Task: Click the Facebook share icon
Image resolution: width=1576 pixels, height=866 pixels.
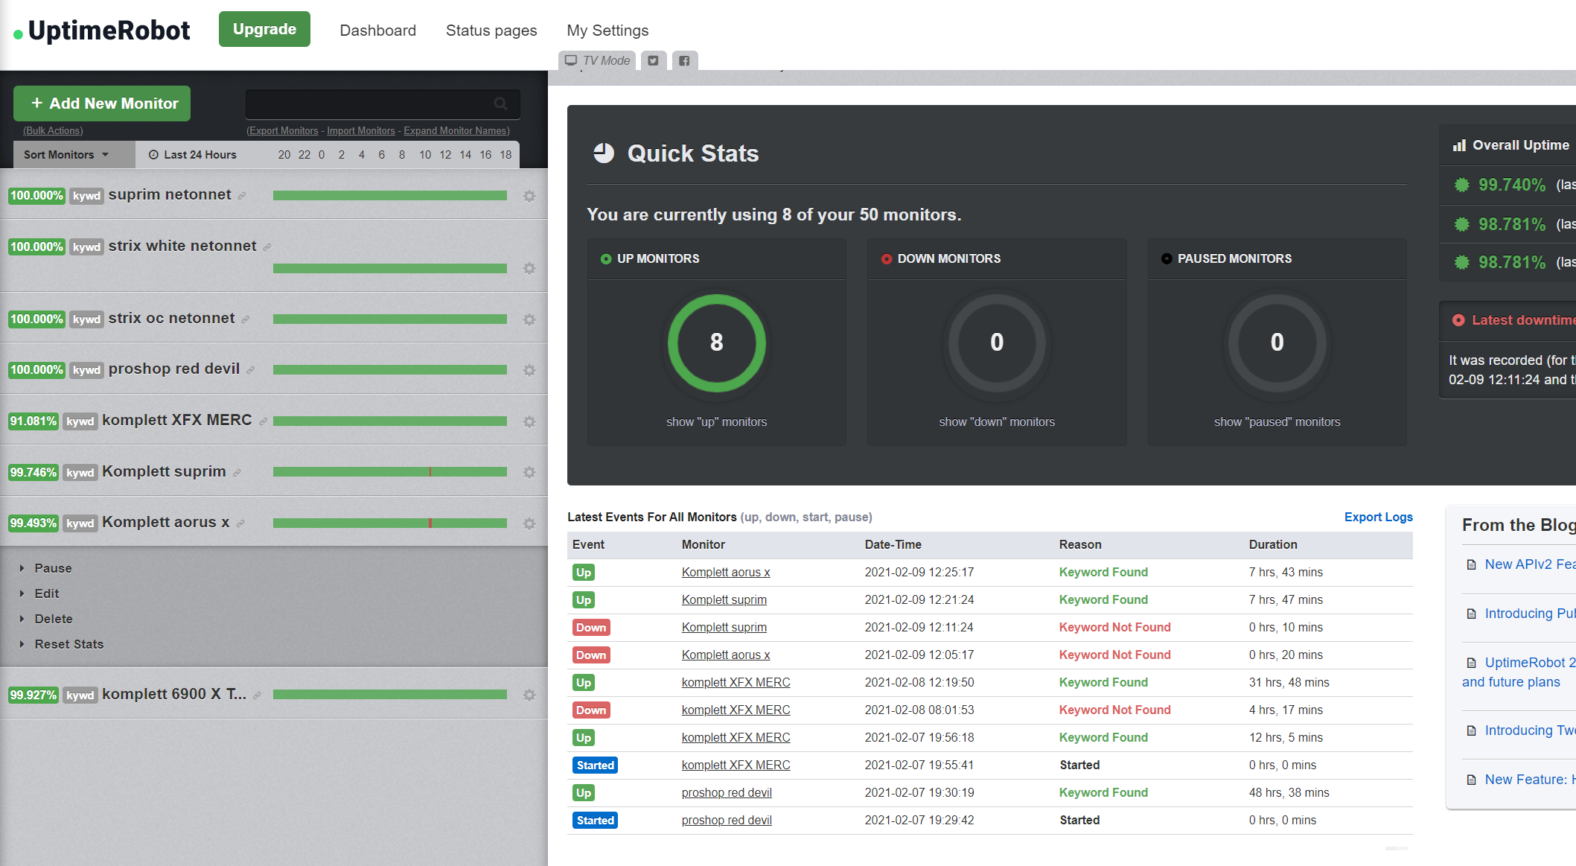Action: [x=684, y=60]
